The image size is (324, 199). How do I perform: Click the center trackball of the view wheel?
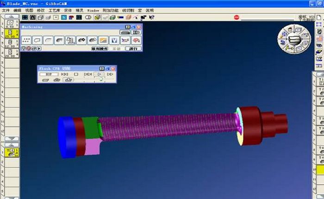294,40
